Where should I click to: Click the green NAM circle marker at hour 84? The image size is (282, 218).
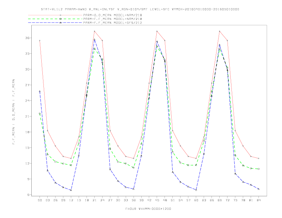pos(258,169)
